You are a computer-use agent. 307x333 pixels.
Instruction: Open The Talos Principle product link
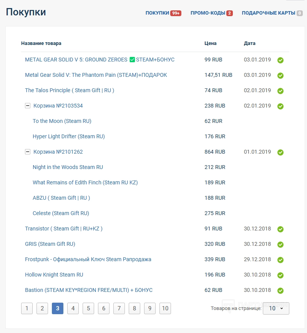70,90
